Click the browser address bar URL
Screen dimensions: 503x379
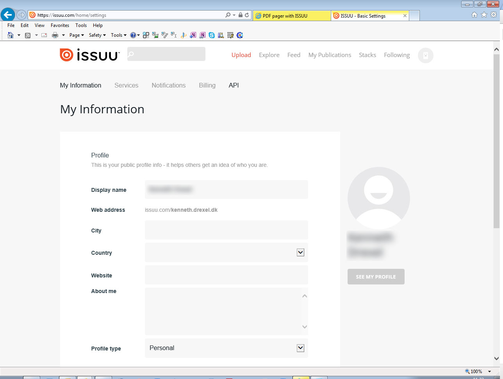pyautogui.click(x=72, y=16)
